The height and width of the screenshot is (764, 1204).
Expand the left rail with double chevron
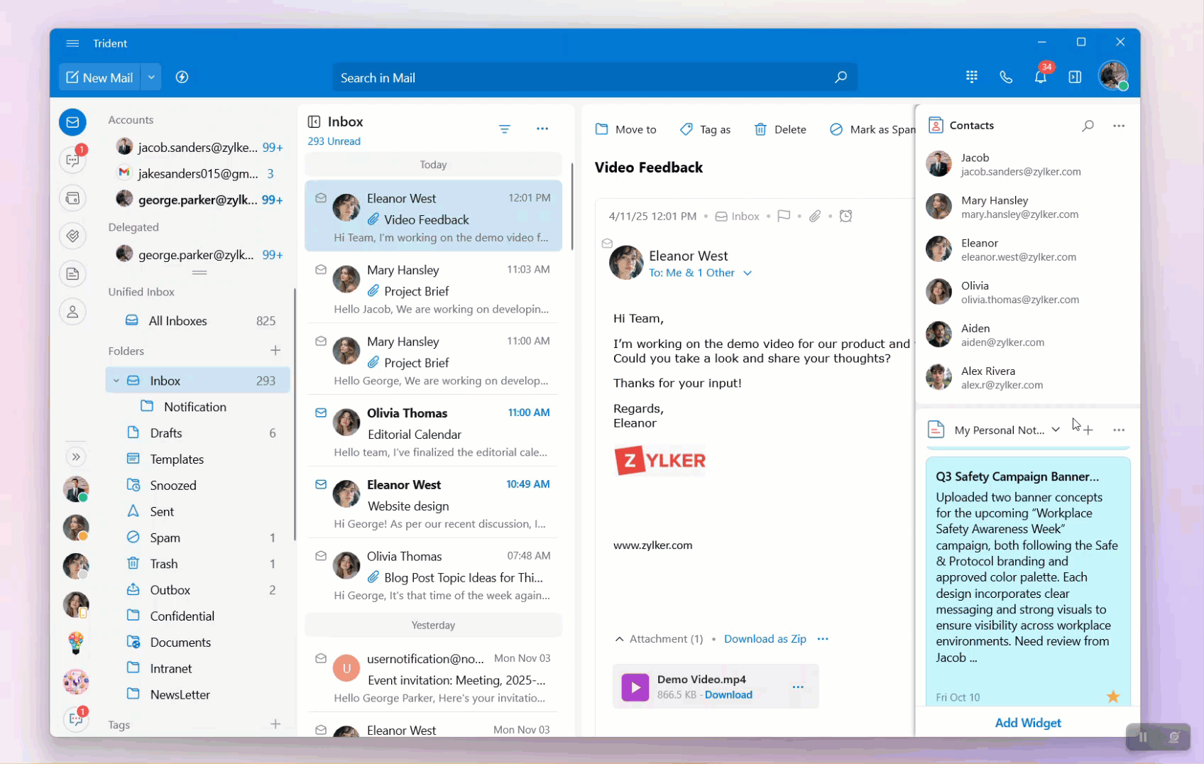(76, 457)
